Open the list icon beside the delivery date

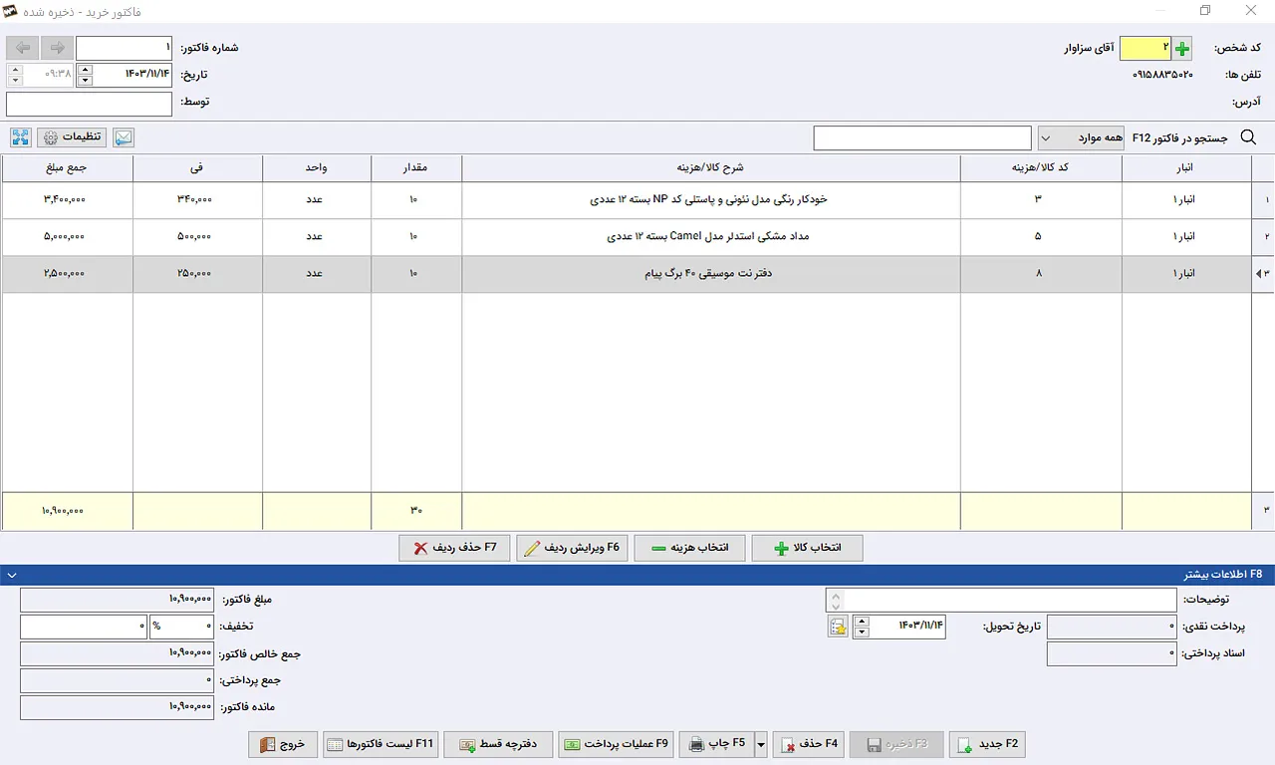(x=838, y=627)
